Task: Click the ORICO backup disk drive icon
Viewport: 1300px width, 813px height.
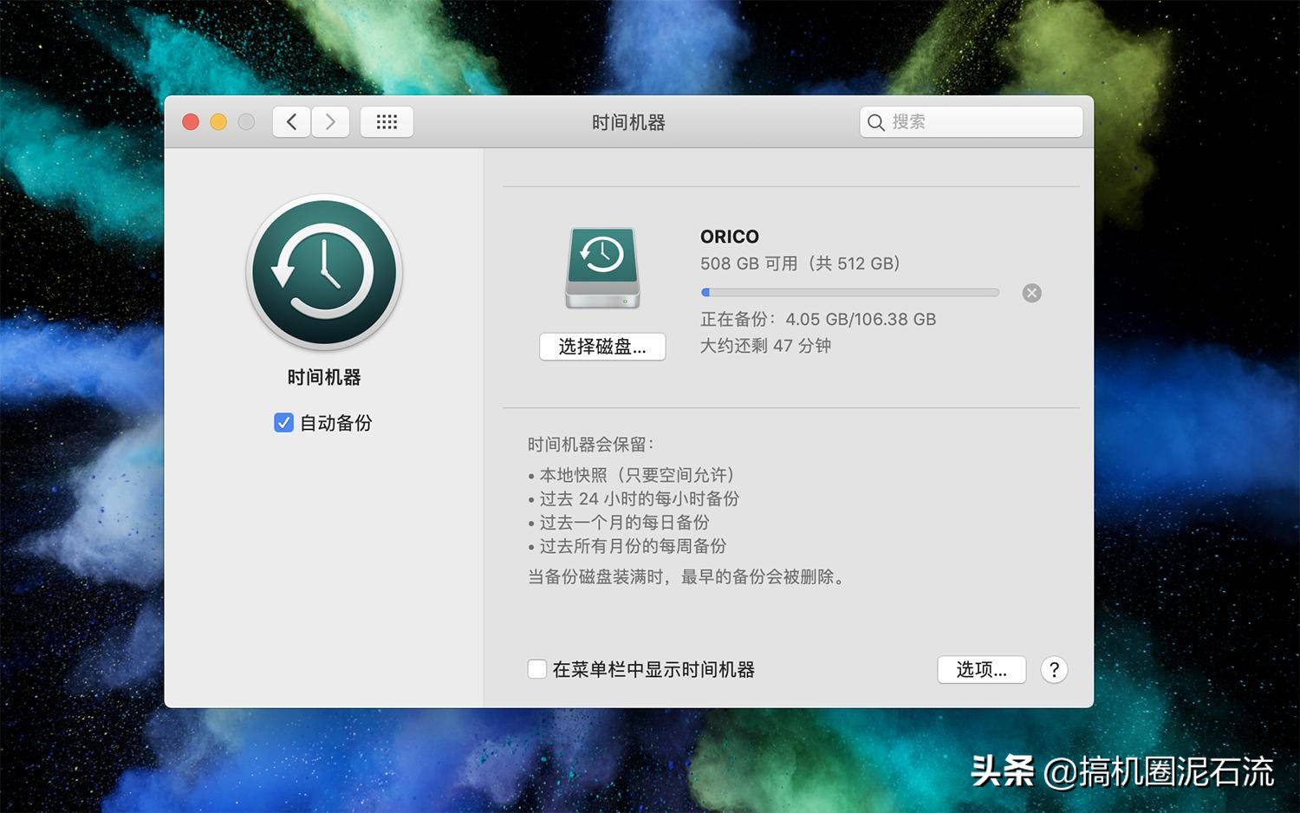Action: [602, 268]
